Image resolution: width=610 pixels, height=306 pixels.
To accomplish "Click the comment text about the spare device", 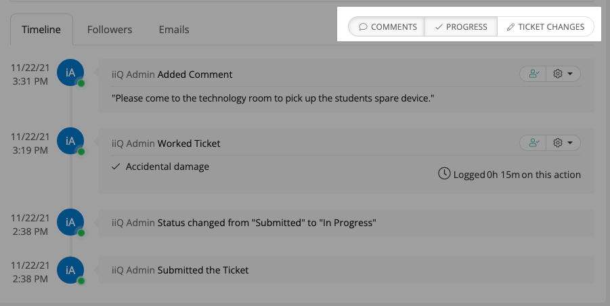I will click(x=272, y=98).
